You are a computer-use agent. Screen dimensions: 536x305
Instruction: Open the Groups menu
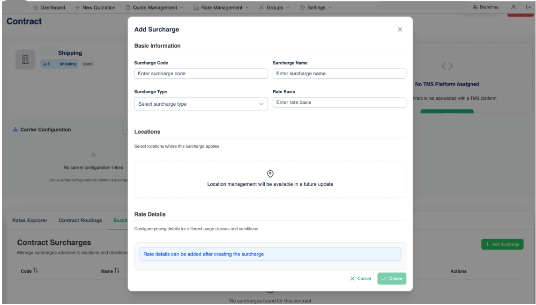[x=274, y=7]
